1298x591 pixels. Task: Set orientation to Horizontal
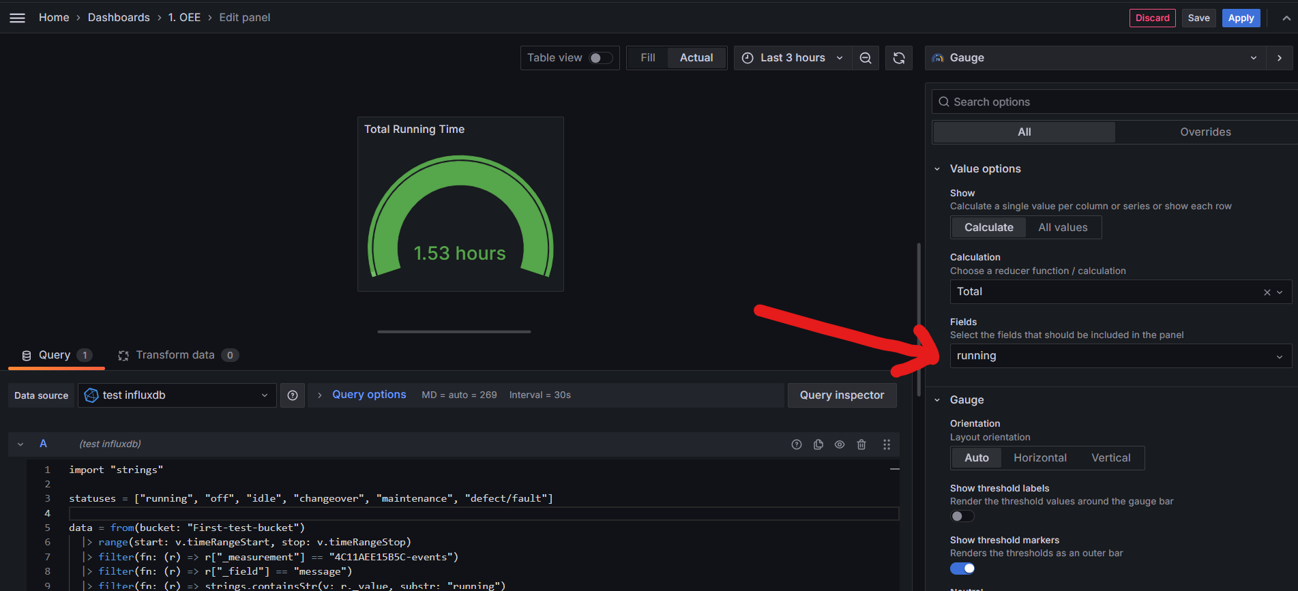tap(1040, 458)
